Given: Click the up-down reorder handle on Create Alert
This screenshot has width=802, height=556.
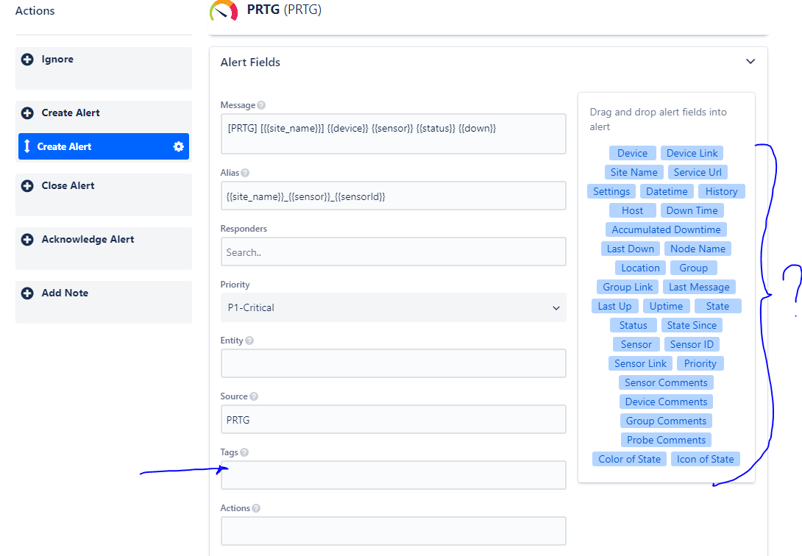Looking at the screenshot, I should [x=27, y=146].
